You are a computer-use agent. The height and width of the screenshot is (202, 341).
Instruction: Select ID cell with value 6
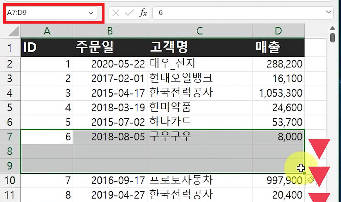(47, 137)
